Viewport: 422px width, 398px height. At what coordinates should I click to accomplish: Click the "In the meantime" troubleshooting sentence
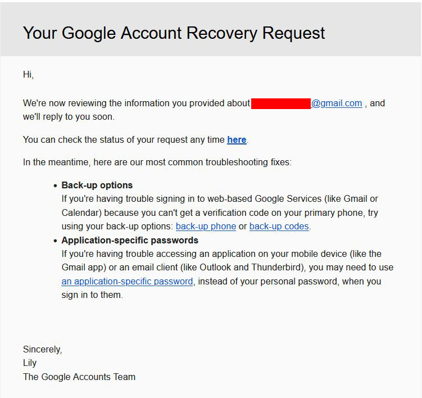click(x=157, y=162)
